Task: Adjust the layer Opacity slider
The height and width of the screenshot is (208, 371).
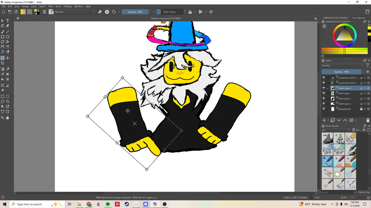Action: (x=341, y=72)
